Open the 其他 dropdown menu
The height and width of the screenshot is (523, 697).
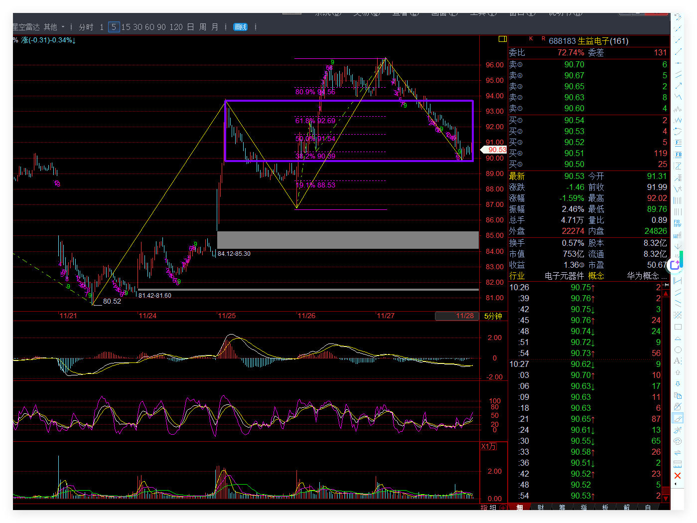[54, 27]
